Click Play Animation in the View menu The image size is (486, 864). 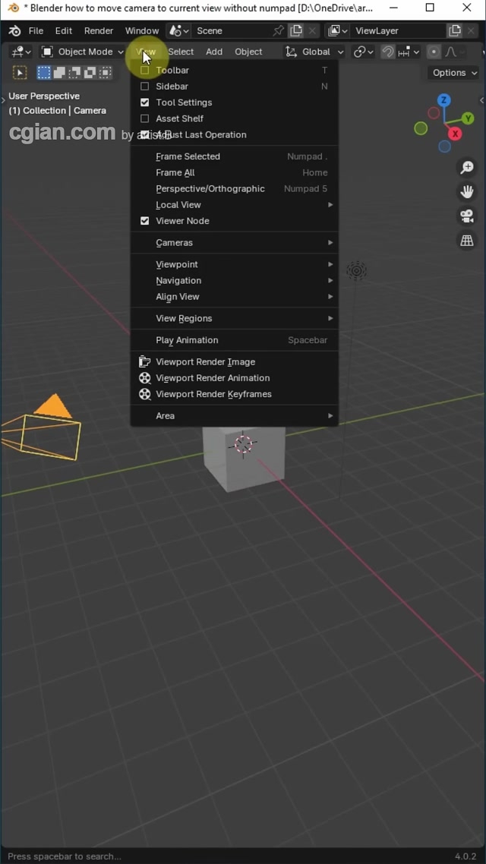pos(188,340)
